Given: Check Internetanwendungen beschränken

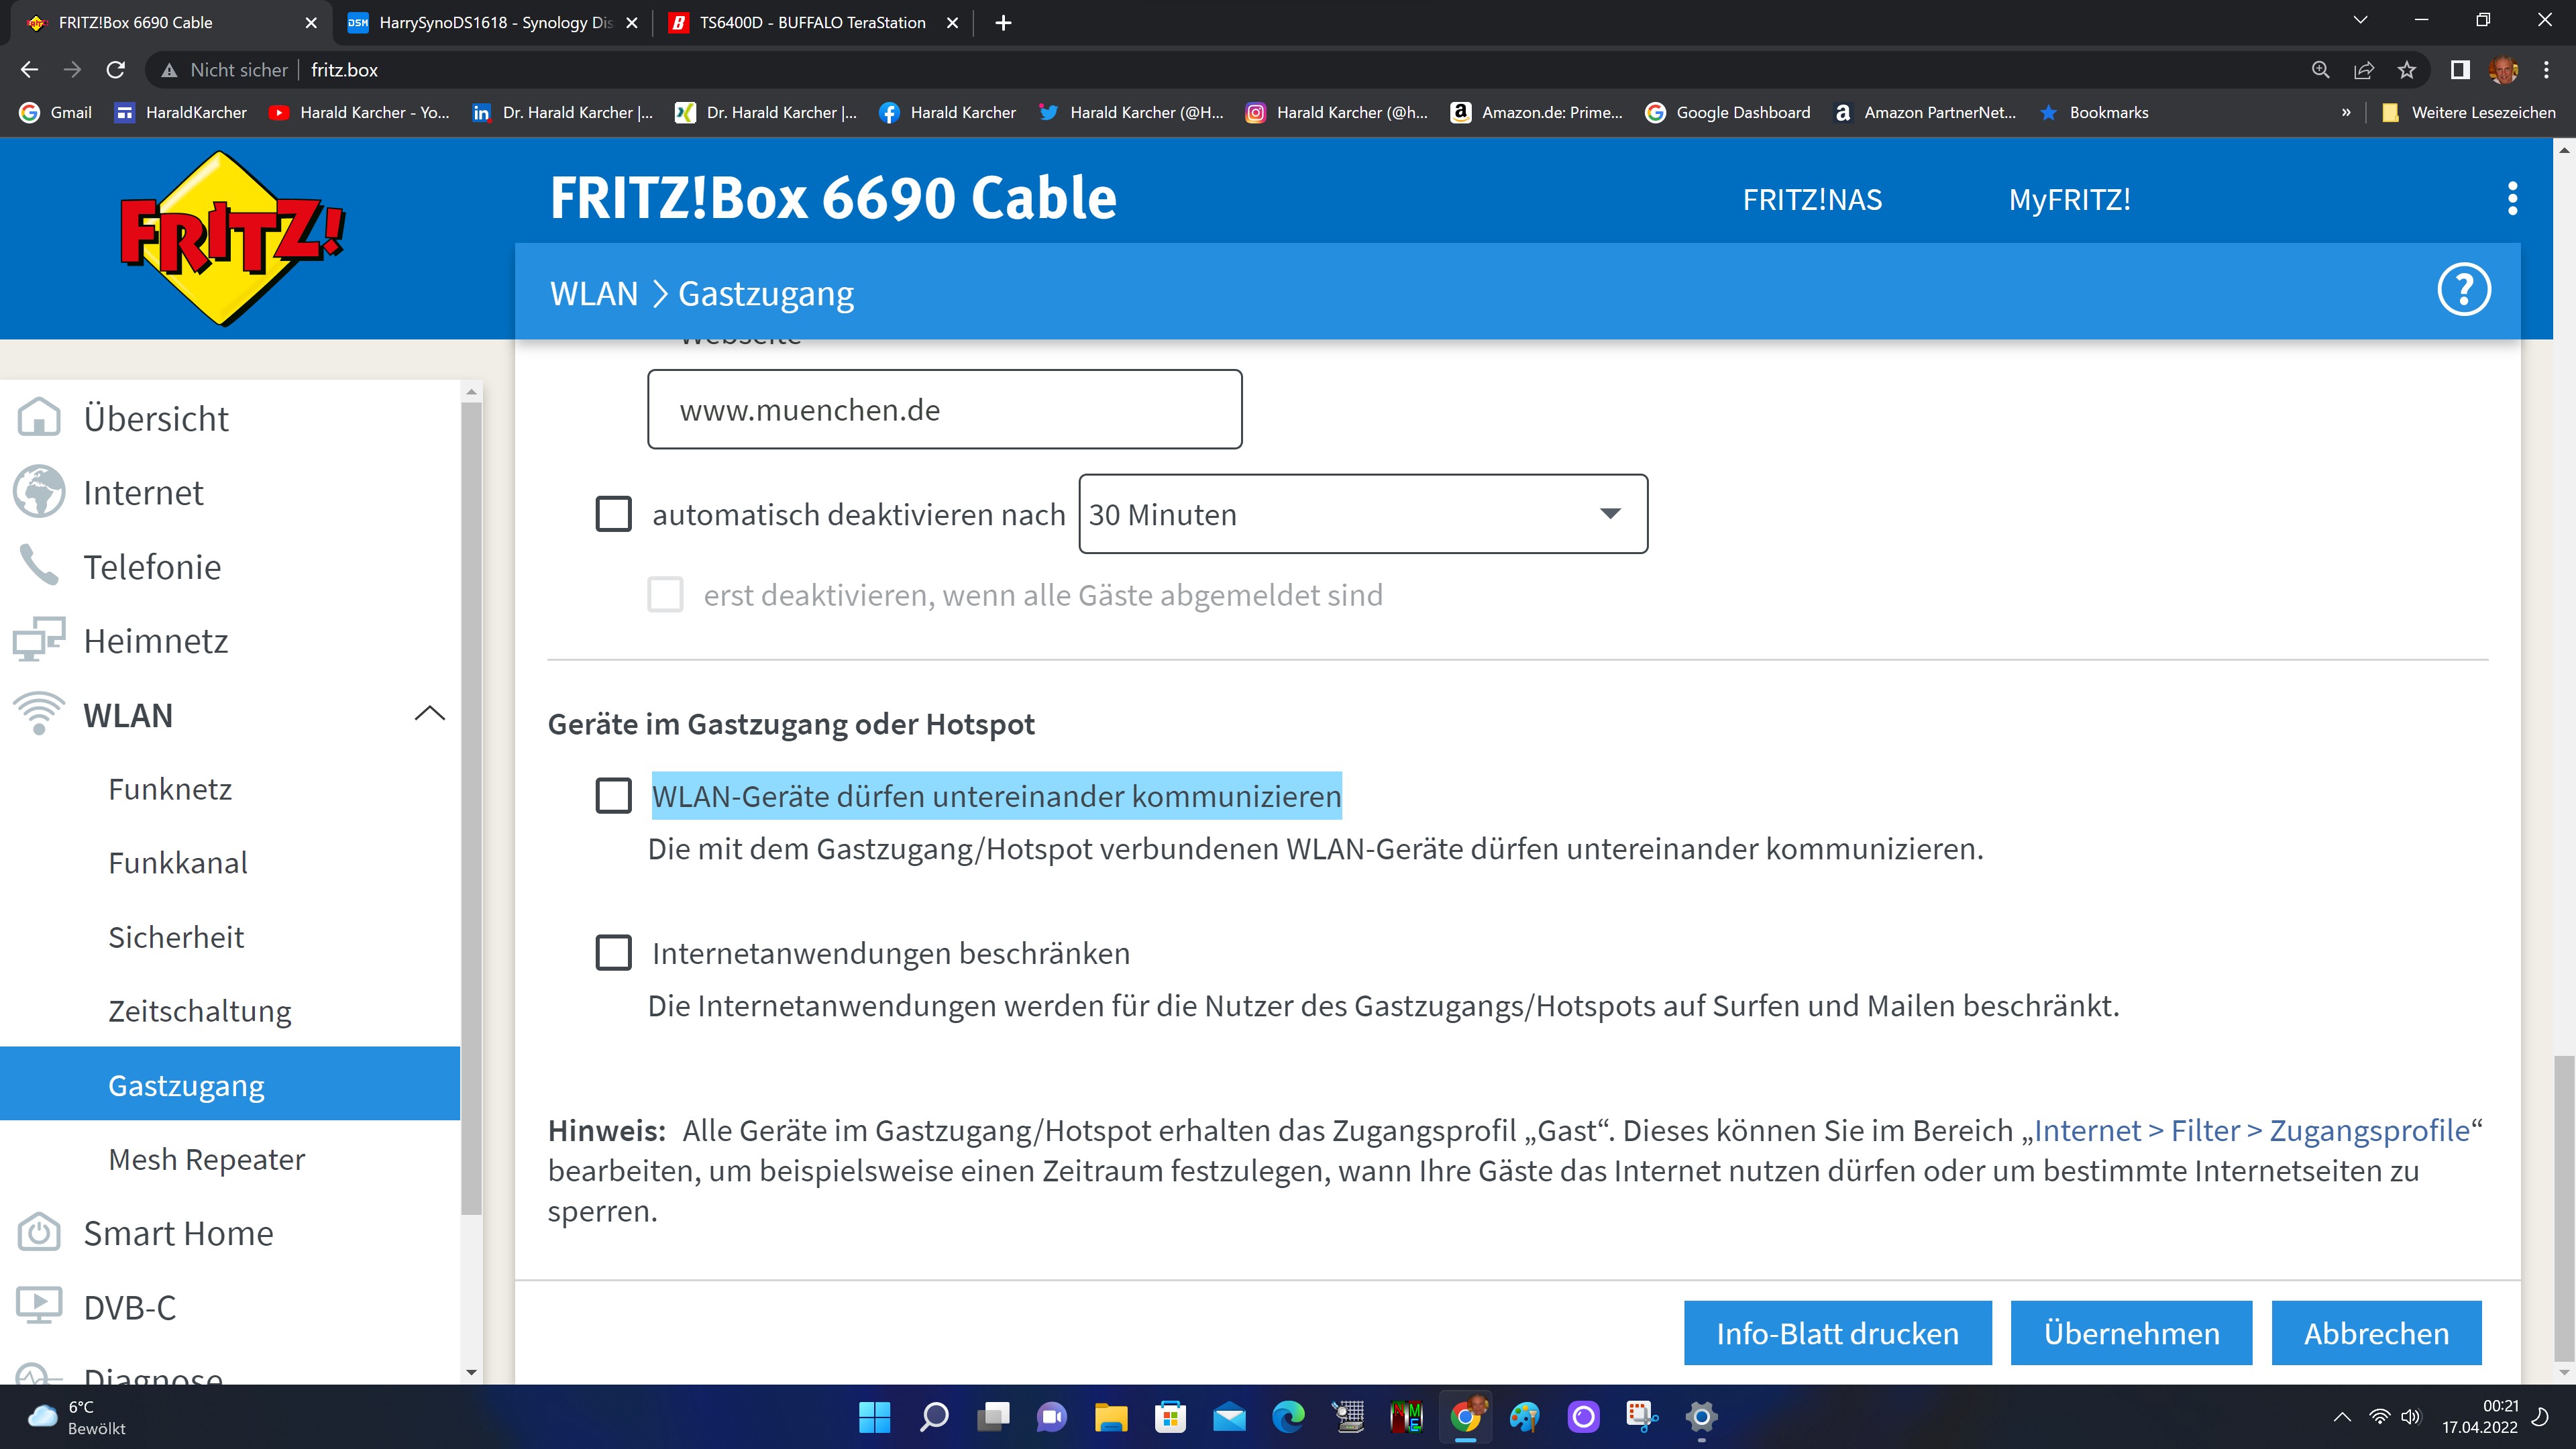Looking at the screenshot, I should point(613,952).
